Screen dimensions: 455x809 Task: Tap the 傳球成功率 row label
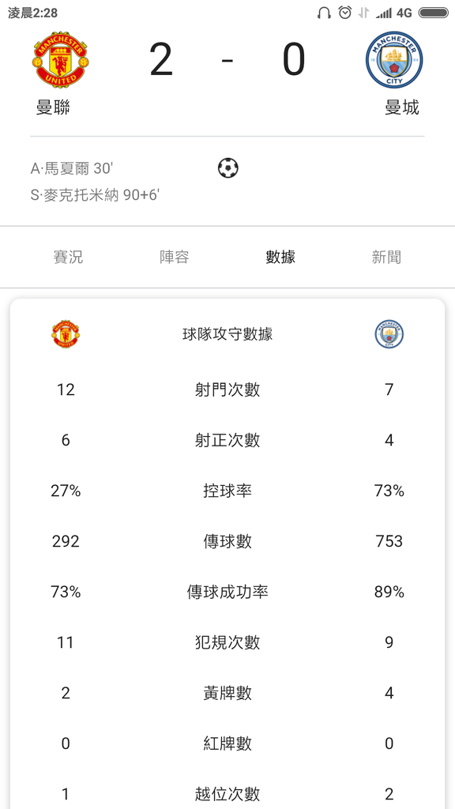click(227, 592)
